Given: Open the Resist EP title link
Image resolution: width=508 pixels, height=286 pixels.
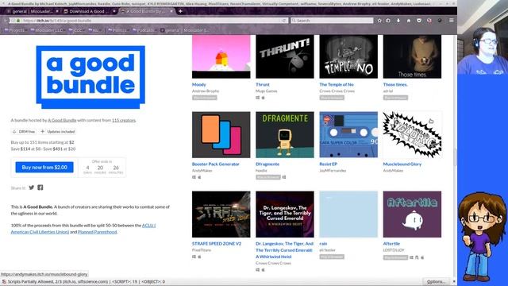Looking at the screenshot, I should tap(328, 164).
